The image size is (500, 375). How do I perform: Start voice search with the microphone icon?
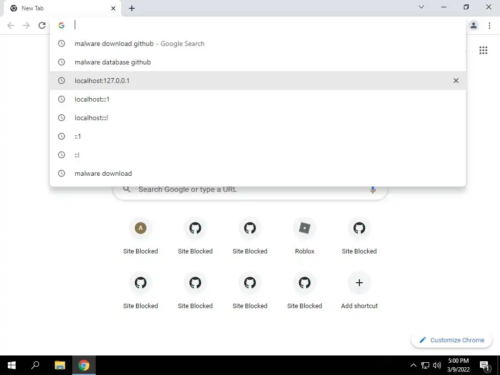[373, 190]
